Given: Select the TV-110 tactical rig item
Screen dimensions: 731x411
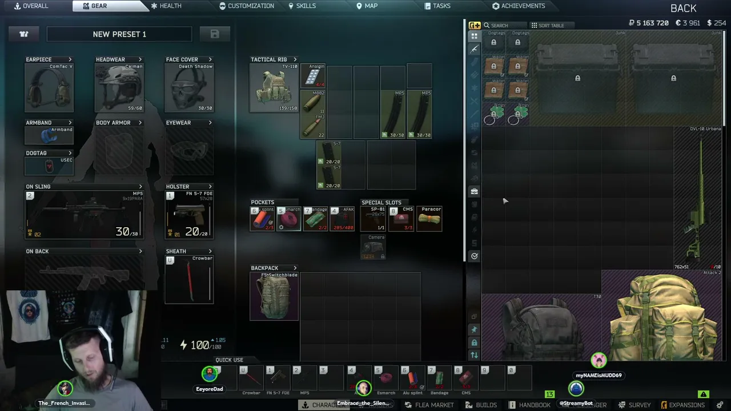Looking at the screenshot, I should [274, 88].
